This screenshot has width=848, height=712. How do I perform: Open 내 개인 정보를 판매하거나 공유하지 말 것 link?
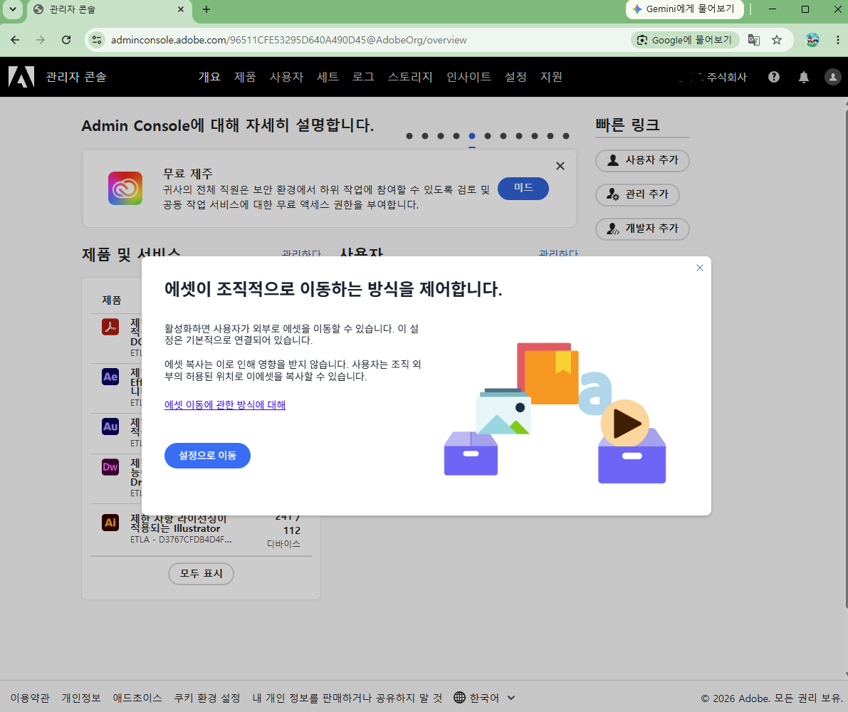347,698
